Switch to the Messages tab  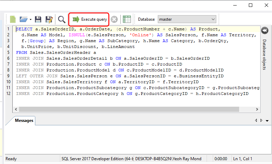(24, 120)
